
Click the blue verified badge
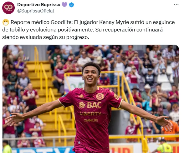[x=71, y=5]
